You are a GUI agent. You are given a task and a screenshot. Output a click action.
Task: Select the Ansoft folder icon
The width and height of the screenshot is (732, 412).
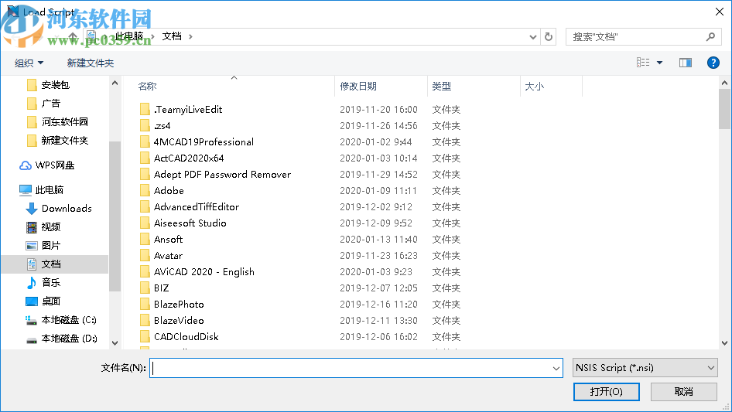click(145, 240)
